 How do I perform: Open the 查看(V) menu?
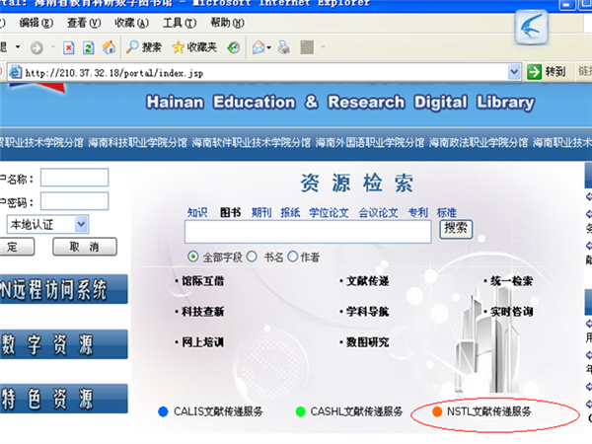pyautogui.click(x=84, y=23)
